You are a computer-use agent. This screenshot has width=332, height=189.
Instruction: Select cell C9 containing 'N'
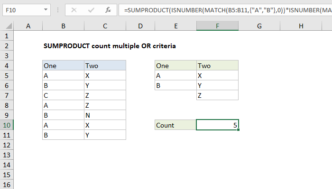[x=105, y=115]
